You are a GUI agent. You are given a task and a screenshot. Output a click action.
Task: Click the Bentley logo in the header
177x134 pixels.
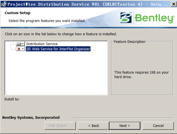pyautogui.click(x=147, y=18)
